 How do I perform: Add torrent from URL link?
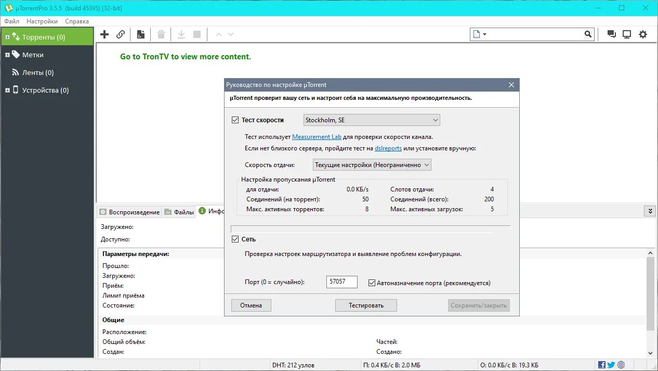click(121, 34)
